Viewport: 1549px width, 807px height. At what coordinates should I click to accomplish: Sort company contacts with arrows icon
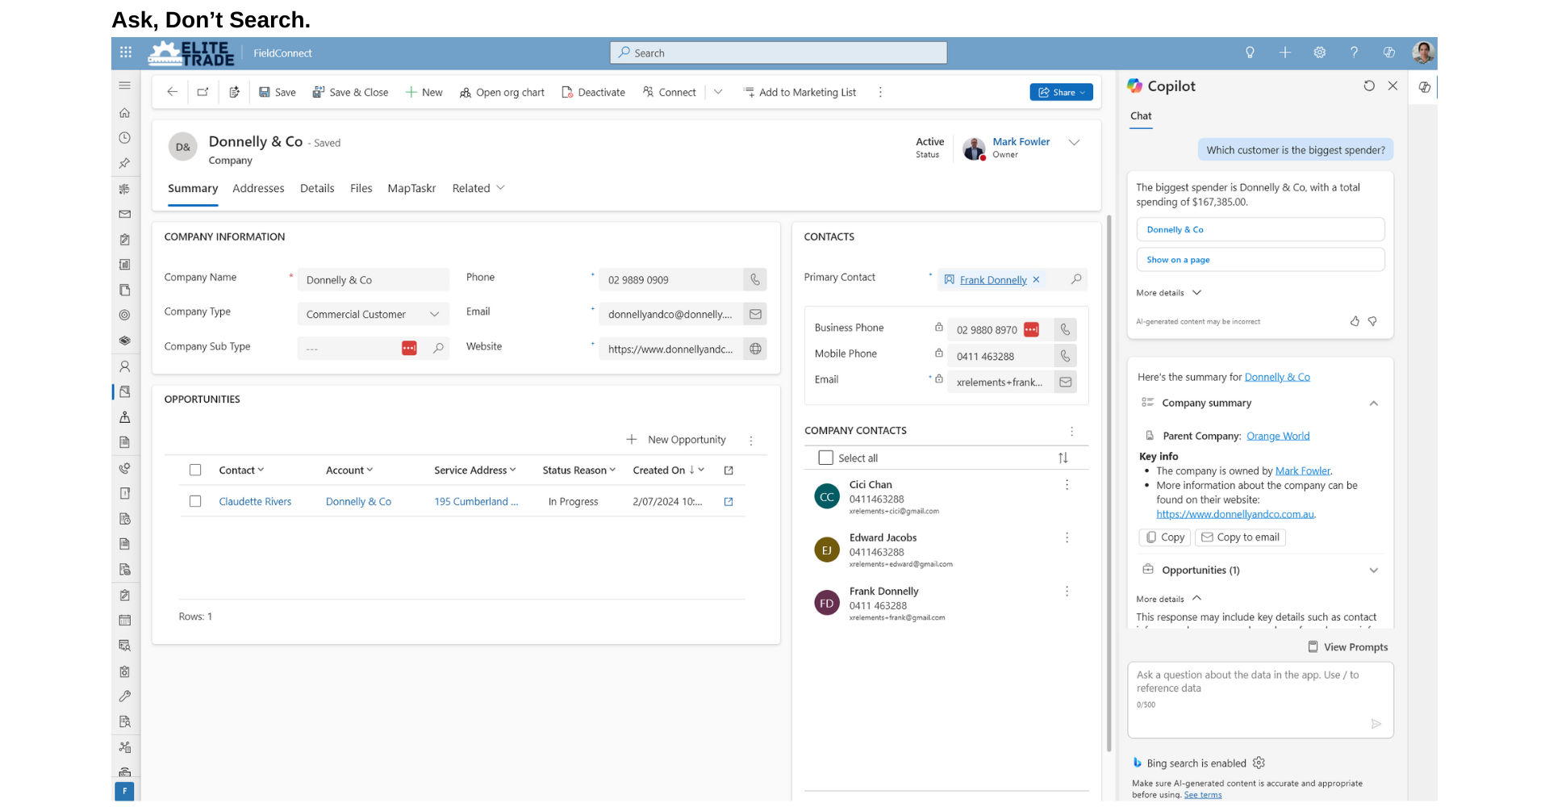1063,458
